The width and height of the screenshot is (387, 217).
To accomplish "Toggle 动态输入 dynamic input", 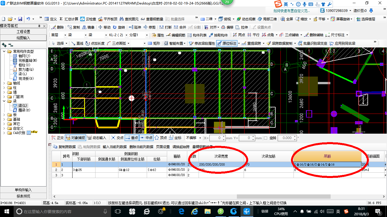I will pos(97,138).
